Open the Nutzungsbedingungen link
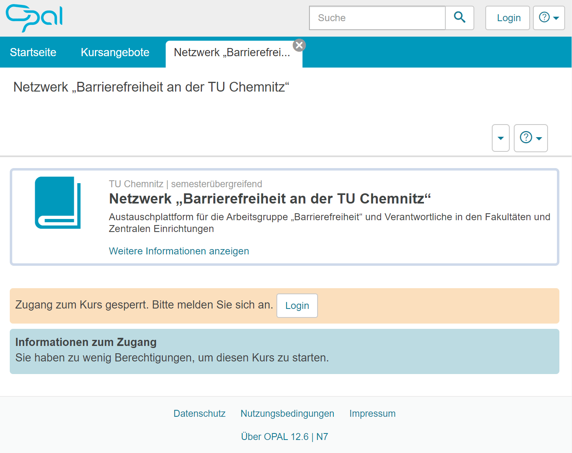 [x=287, y=414]
